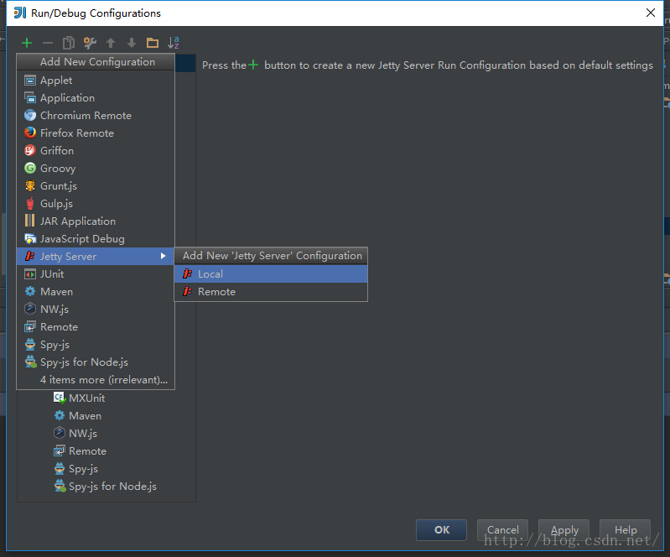Image resolution: width=670 pixels, height=557 pixels.
Task: Click the Help button
Action: pyautogui.click(x=625, y=530)
